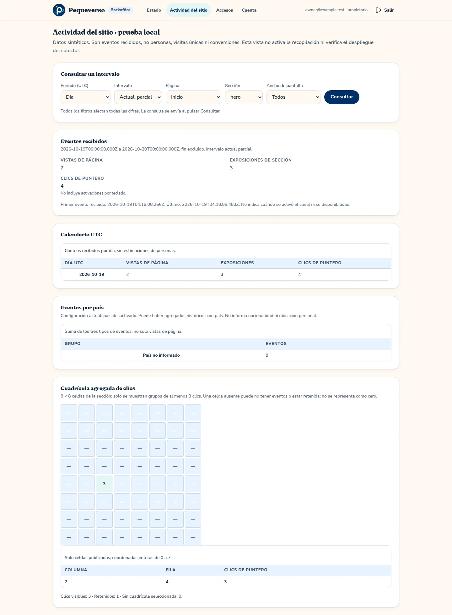This screenshot has height=615, width=452.
Task: Click the EXPOSICIONES DE SECCIÓN label
Action: pyautogui.click(x=261, y=160)
